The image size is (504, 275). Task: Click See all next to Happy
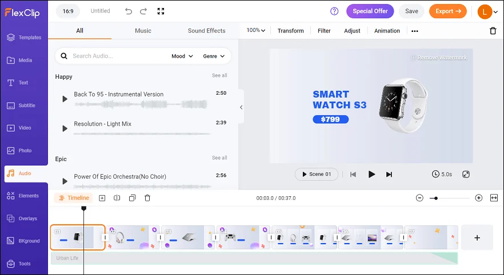(219, 75)
